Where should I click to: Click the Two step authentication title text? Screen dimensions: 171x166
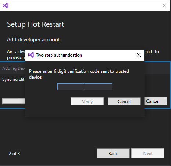59,55
